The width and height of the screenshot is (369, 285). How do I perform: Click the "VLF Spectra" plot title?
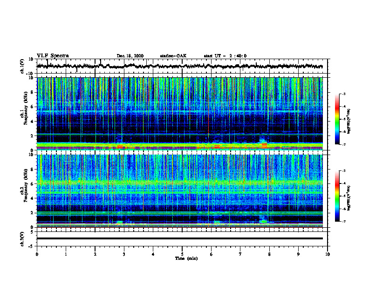coord(53,56)
